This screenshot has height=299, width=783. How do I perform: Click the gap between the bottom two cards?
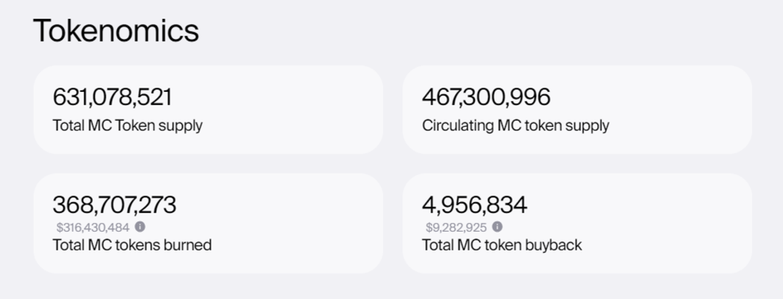click(x=392, y=223)
